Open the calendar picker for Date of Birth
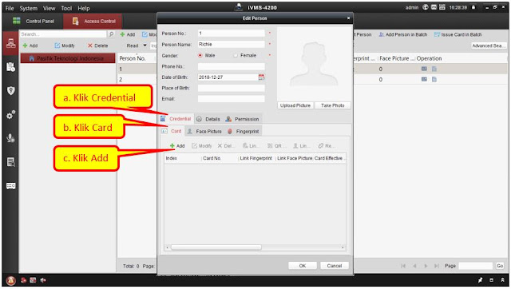Image resolution: width=511 pixels, height=289 pixels. click(261, 77)
